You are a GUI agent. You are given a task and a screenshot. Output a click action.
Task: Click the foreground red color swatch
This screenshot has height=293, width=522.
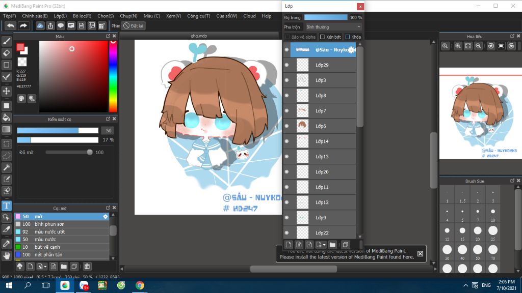20,47
